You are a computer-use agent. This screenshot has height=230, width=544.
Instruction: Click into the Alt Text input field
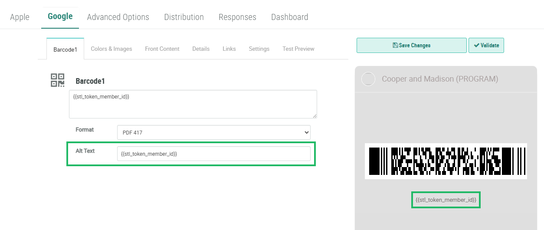coord(213,154)
